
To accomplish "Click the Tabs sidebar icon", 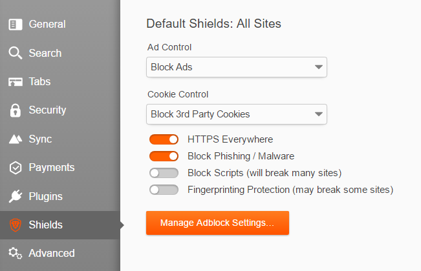I will point(16,82).
